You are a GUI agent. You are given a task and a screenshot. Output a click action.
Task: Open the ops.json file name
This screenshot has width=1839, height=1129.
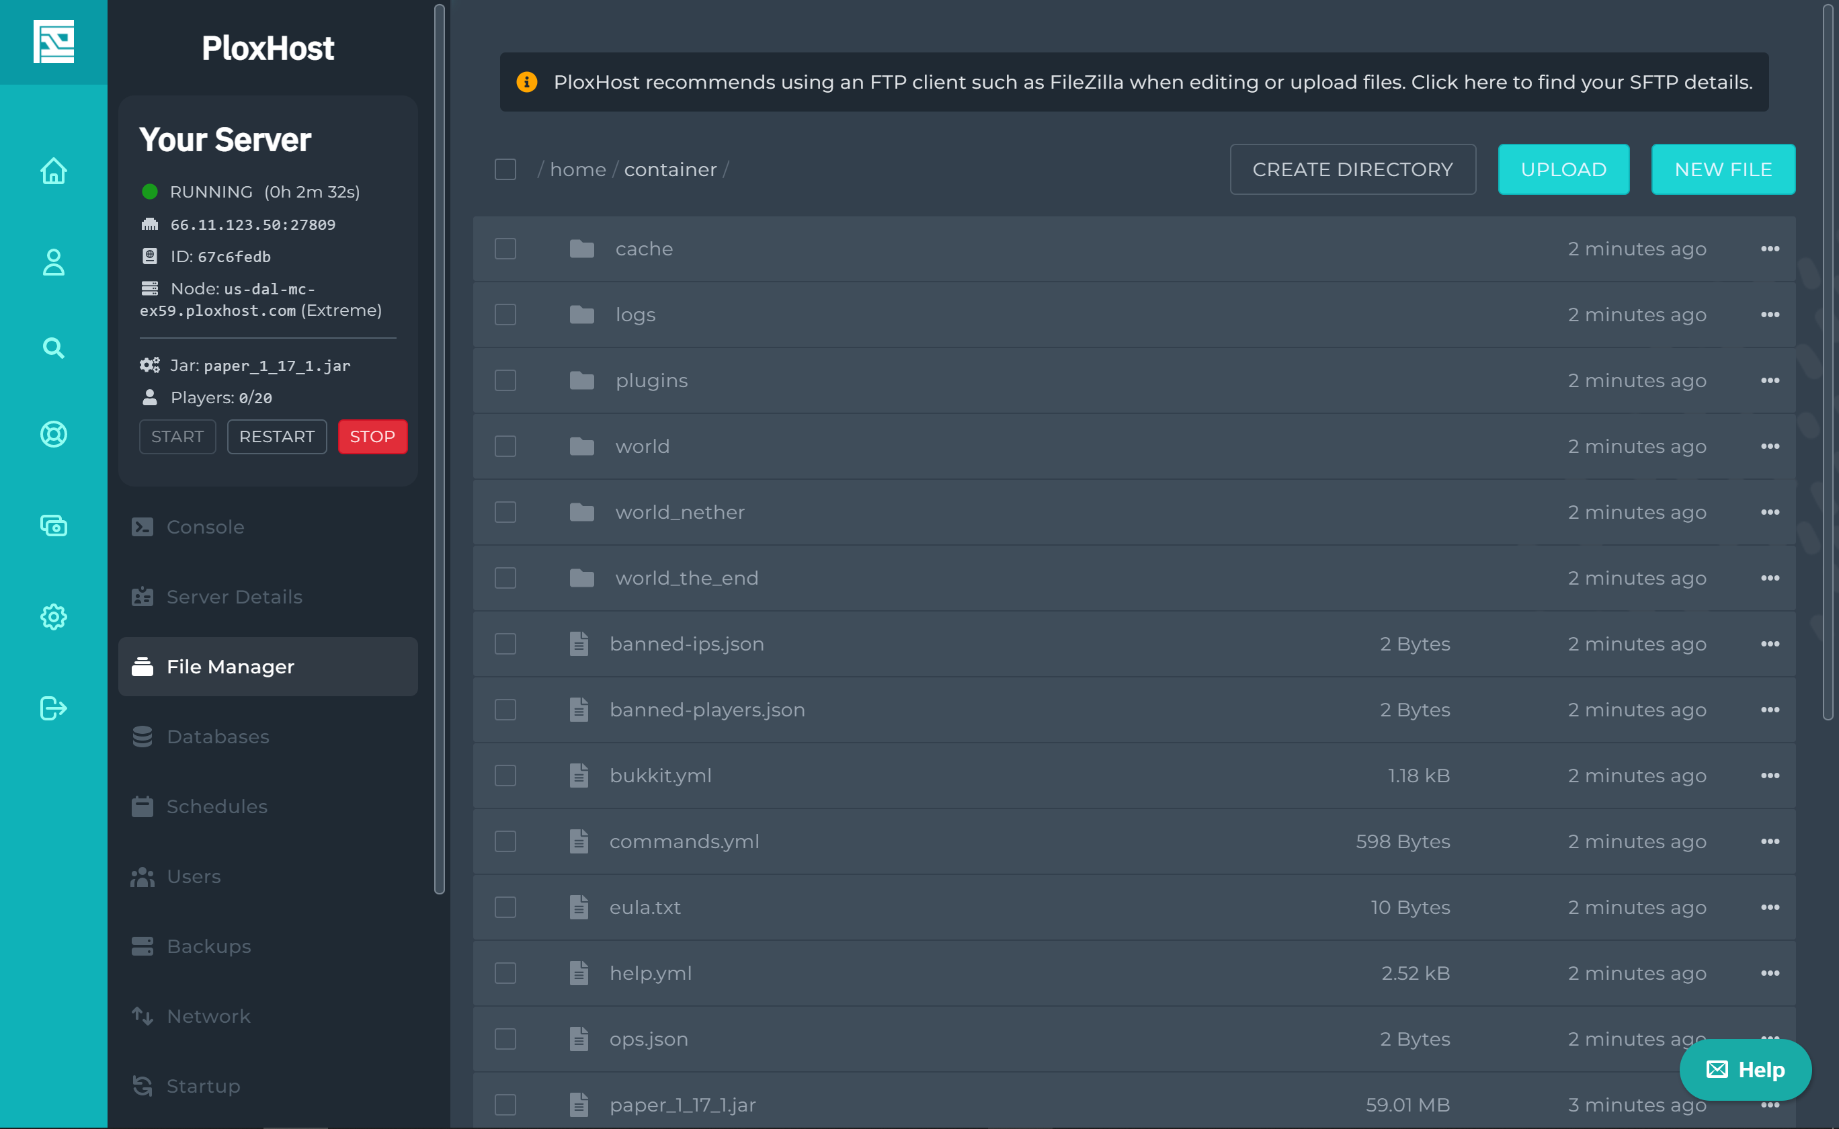[x=649, y=1039]
